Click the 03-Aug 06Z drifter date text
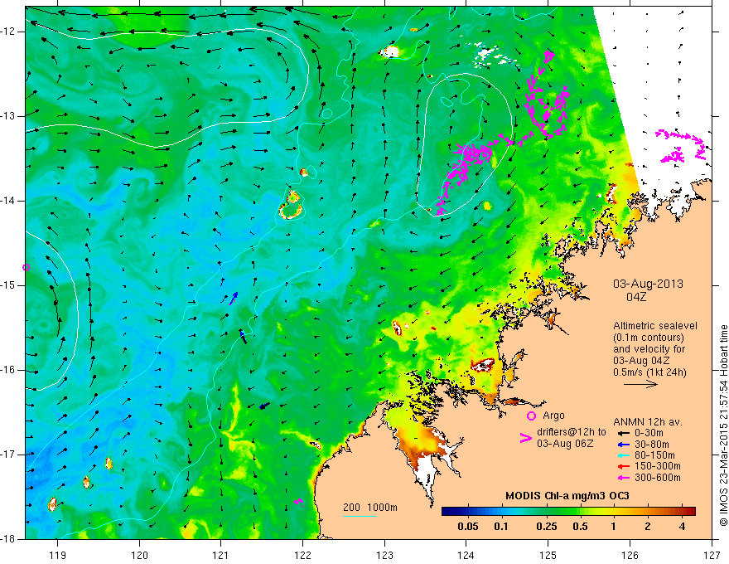The image size is (729, 564). pos(565,444)
